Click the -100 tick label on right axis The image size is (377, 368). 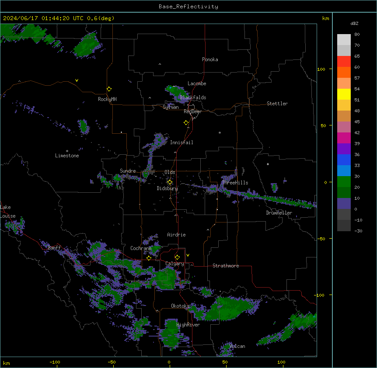coord(320,295)
